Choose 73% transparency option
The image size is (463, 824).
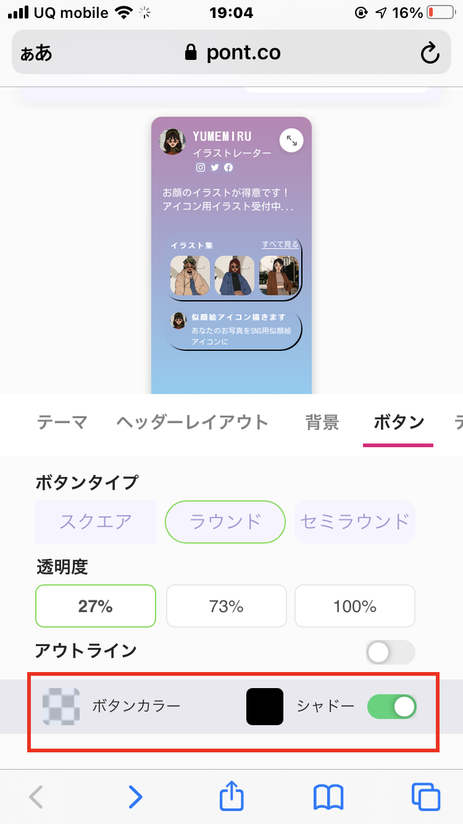pyautogui.click(x=227, y=606)
